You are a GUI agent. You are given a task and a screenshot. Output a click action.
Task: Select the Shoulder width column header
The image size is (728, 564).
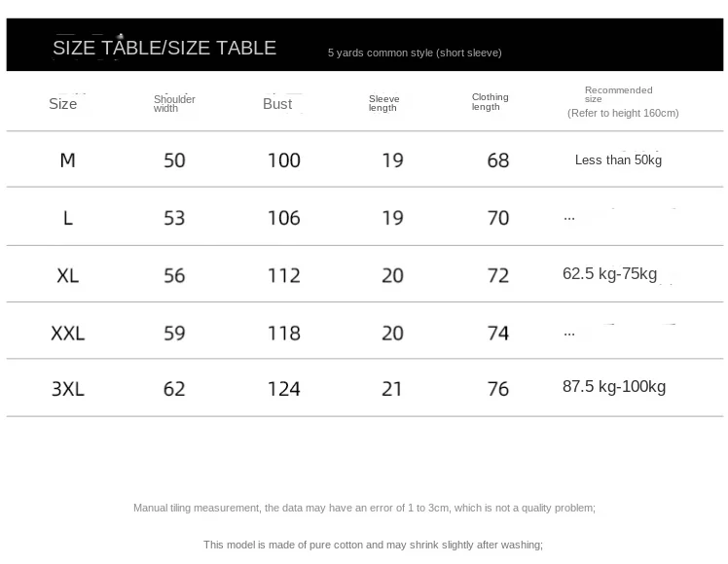174,103
